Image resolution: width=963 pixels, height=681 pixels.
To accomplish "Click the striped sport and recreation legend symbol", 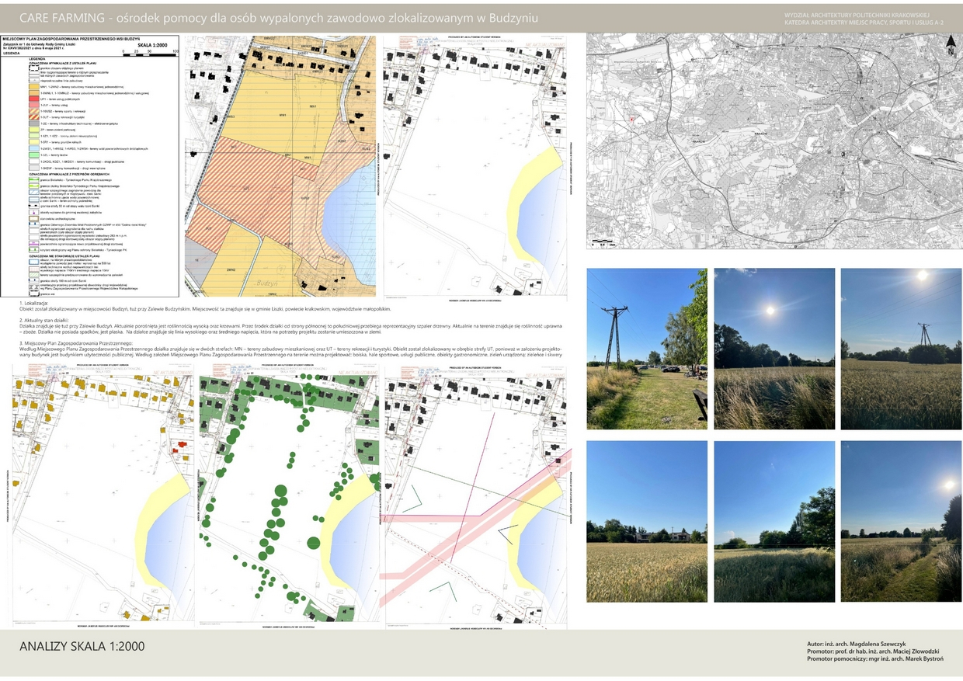I will 33,112.
